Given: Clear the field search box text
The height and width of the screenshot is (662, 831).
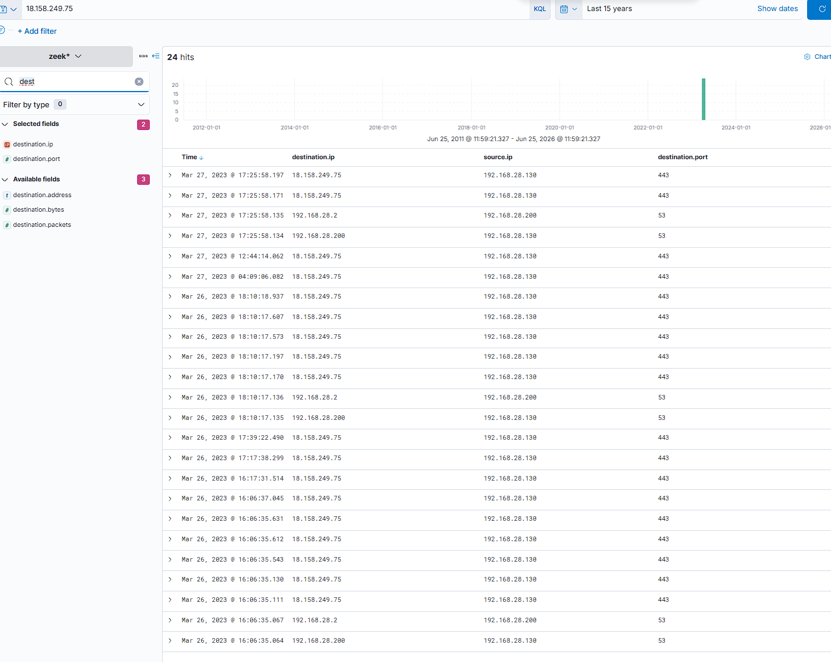Looking at the screenshot, I should click(139, 82).
